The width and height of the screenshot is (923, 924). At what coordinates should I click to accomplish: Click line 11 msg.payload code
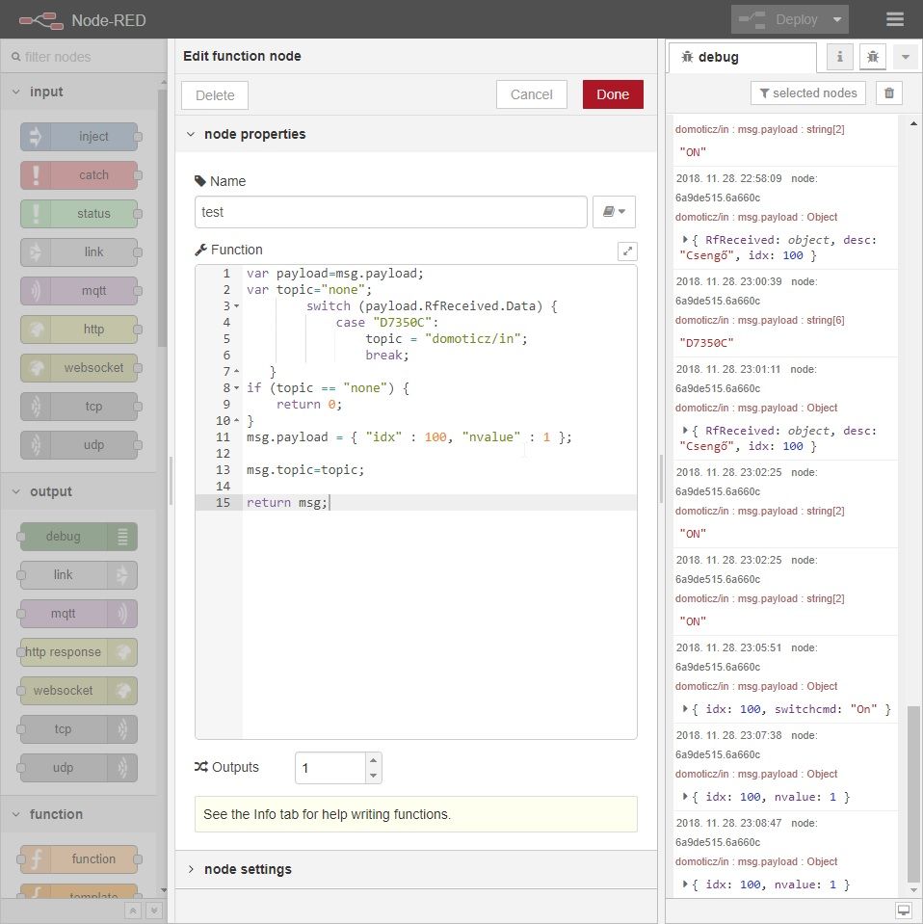point(409,437)
